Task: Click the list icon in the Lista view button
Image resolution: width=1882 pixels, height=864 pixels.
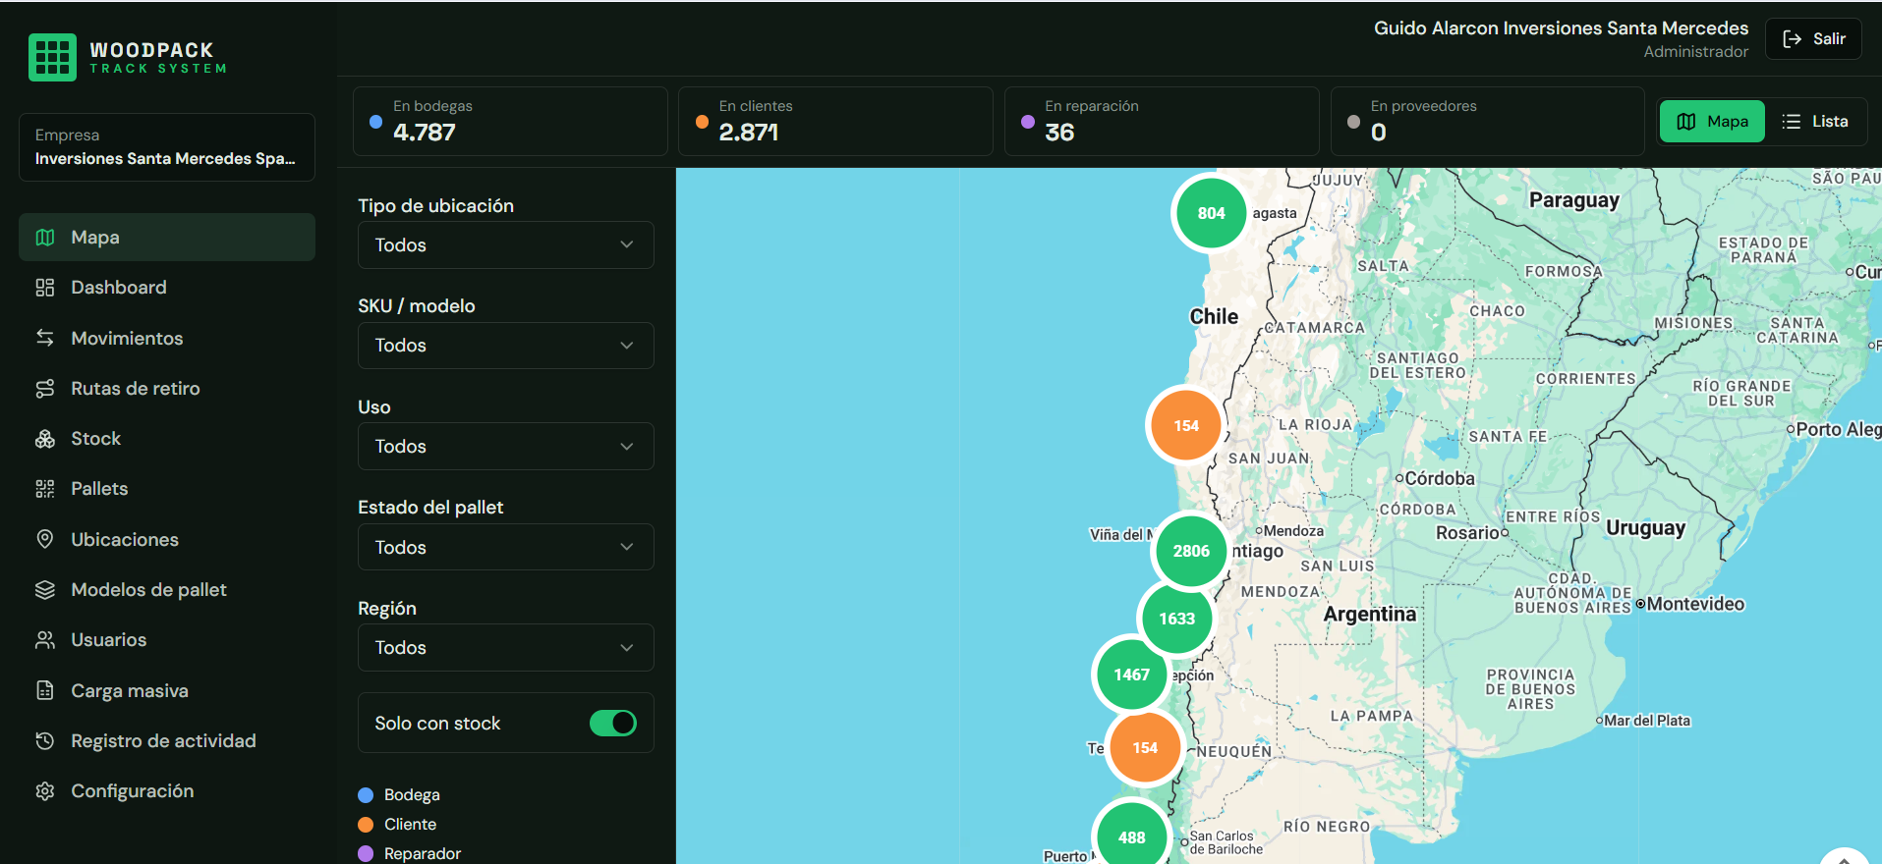Action: click(1792, 122)
